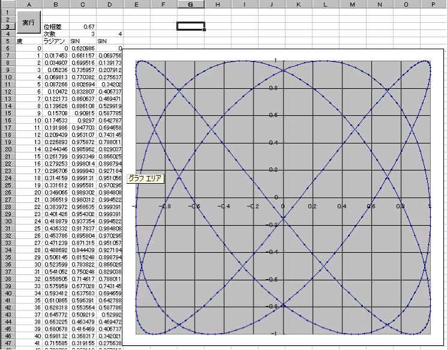Select cell with value 0.52992

point(109,315)
